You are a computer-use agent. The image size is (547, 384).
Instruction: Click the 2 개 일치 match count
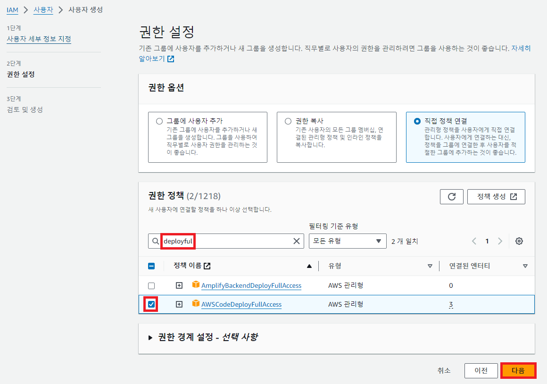[x=405, y=241]
